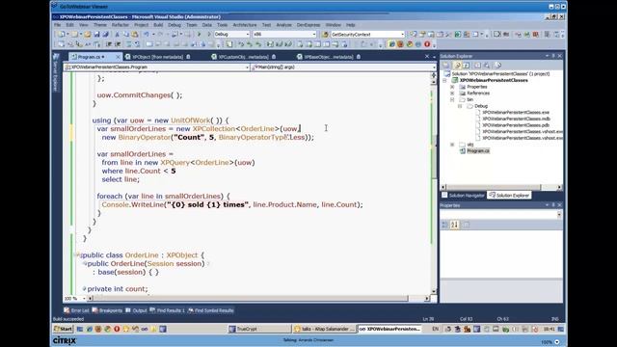Expand the Properties node in Solution Explorer
Screen dimensions: 617x347
click(452, 87)
